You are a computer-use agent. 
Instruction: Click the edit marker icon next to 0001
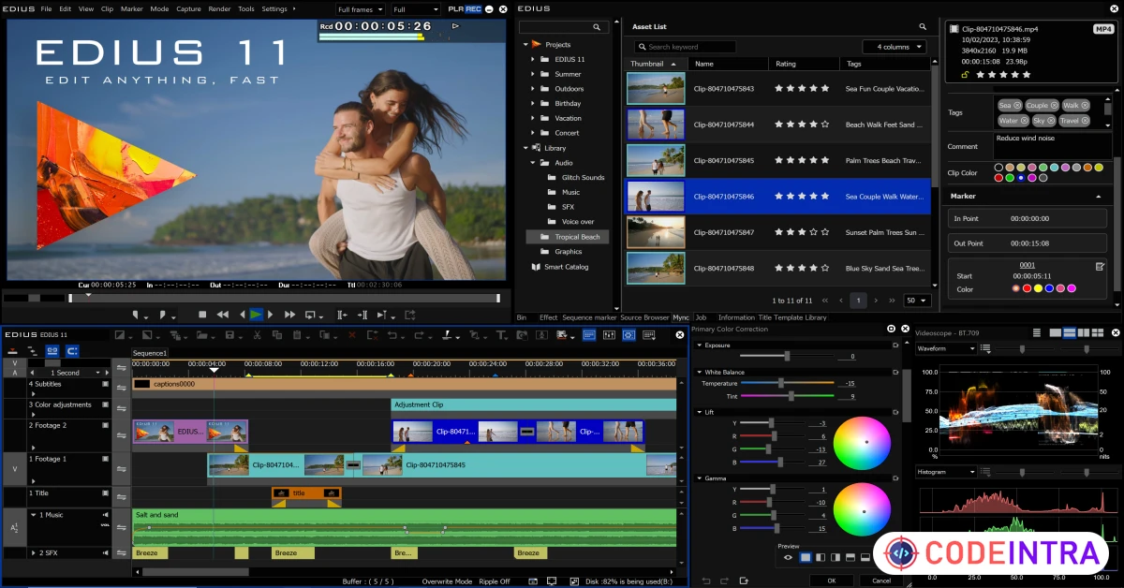(1100, 266)
